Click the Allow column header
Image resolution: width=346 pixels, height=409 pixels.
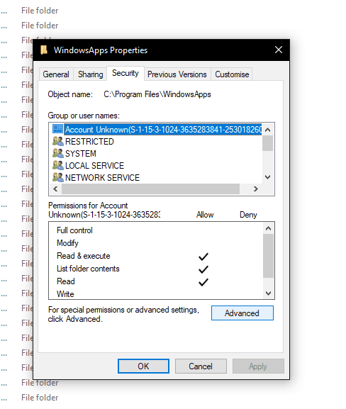tap(205, 215)
